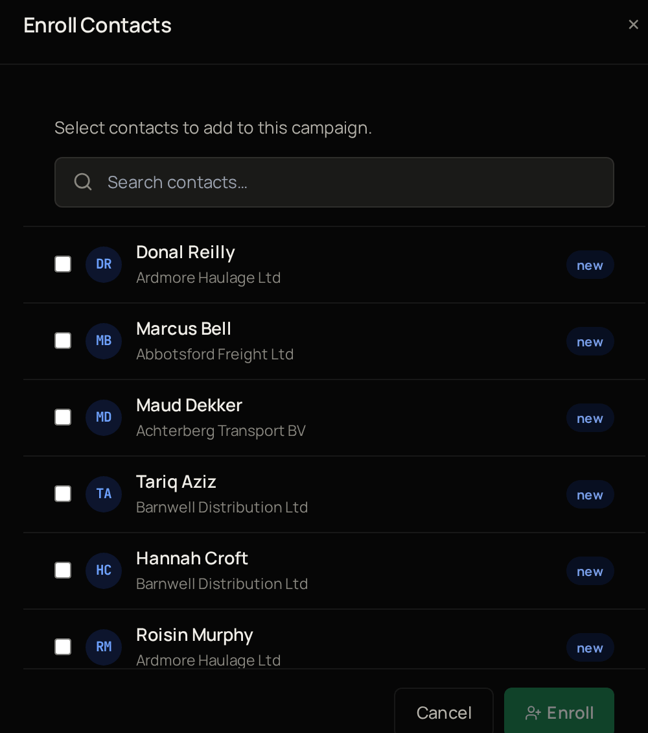Click the RM avatar icon
Image resolution: width=648 pixels, height=733 pixels.
click(x=104, y=647)
